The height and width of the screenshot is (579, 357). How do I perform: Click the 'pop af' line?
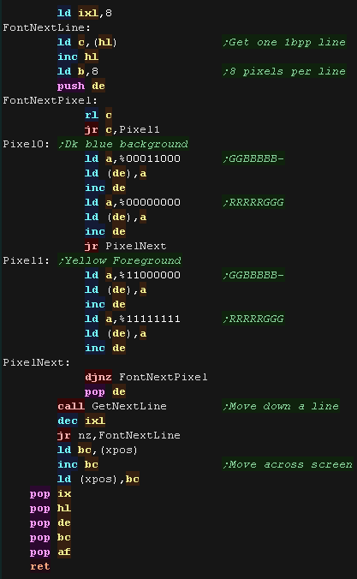coord(51,552)
